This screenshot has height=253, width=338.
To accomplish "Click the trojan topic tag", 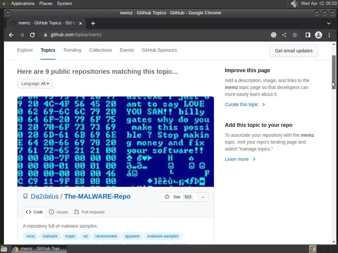I will point(70,236).
